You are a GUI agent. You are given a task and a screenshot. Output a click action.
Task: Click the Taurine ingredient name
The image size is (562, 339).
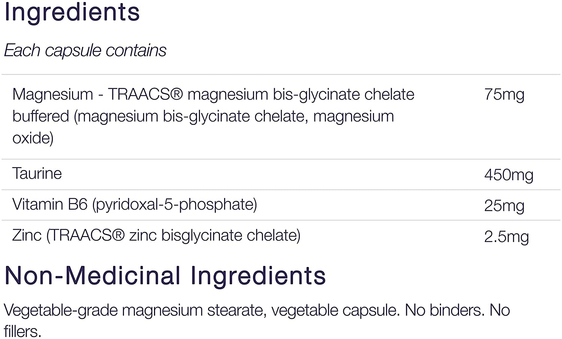37,174
